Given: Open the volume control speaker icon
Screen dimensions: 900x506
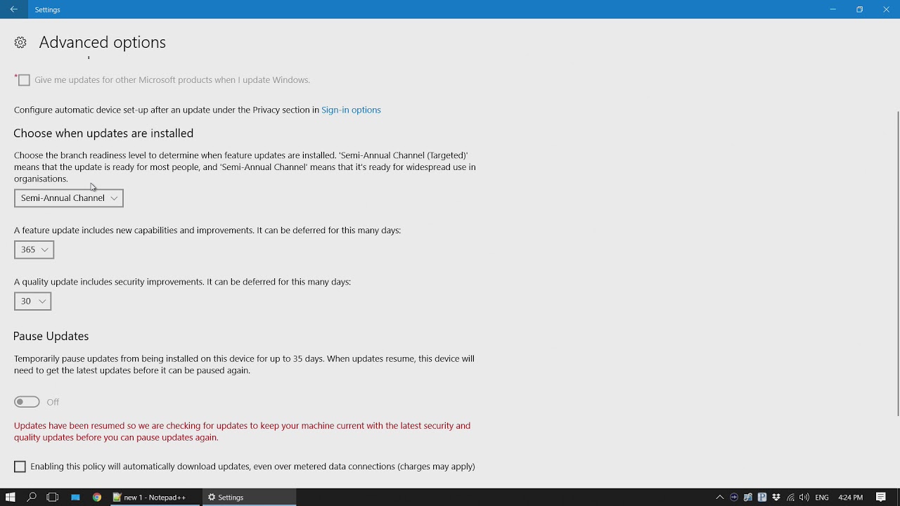Looking at the screenshot, I should pos(804,497).
